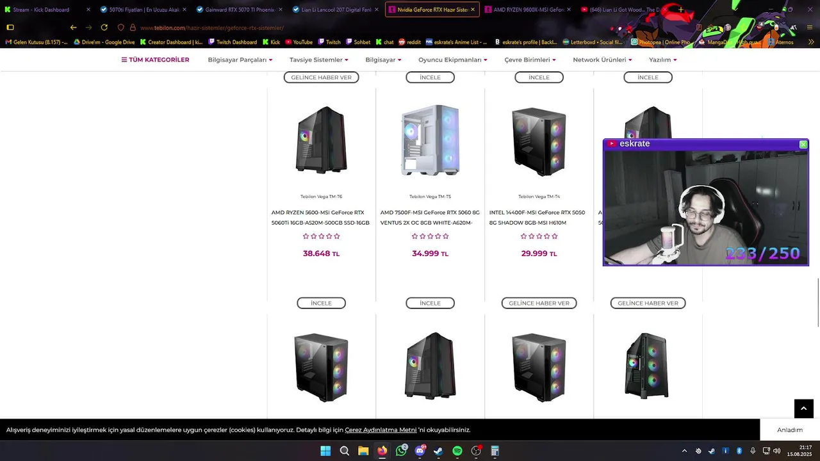The height and width of the screenshot is (461, 820).
Task: Click the 29.999 TL price
Action: [539, 254]
